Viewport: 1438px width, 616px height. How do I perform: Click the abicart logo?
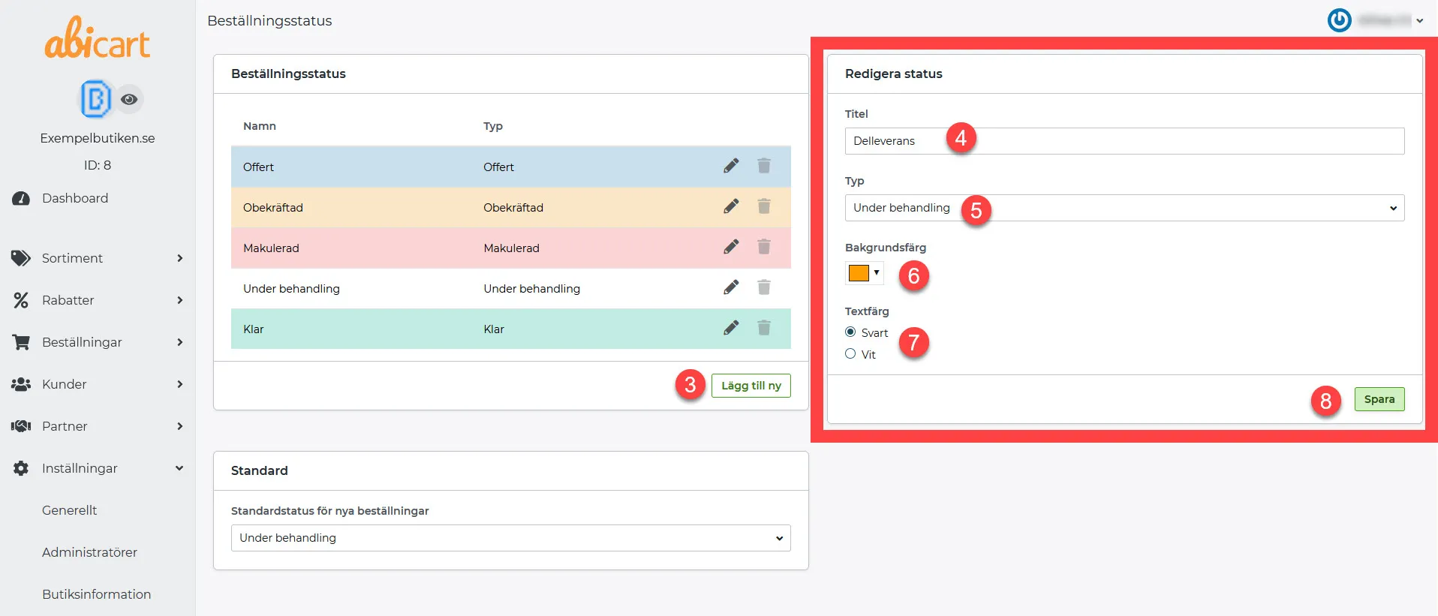point(98,38)
